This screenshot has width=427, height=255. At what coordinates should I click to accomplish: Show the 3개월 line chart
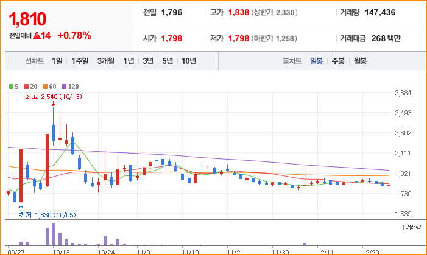point(106,61)
